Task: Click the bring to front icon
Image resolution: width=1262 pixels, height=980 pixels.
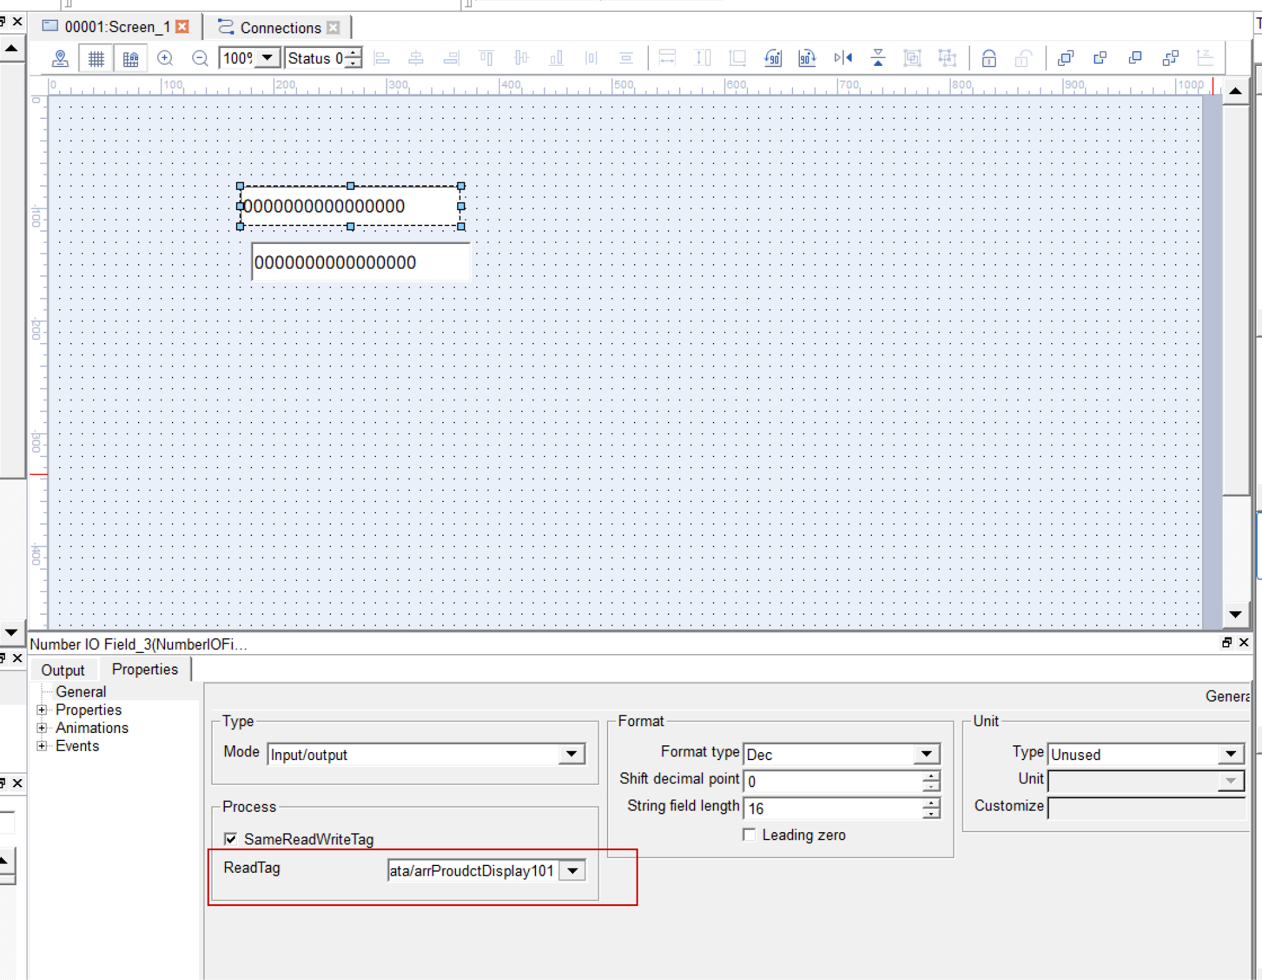Action: click(x=1065, y=59)
